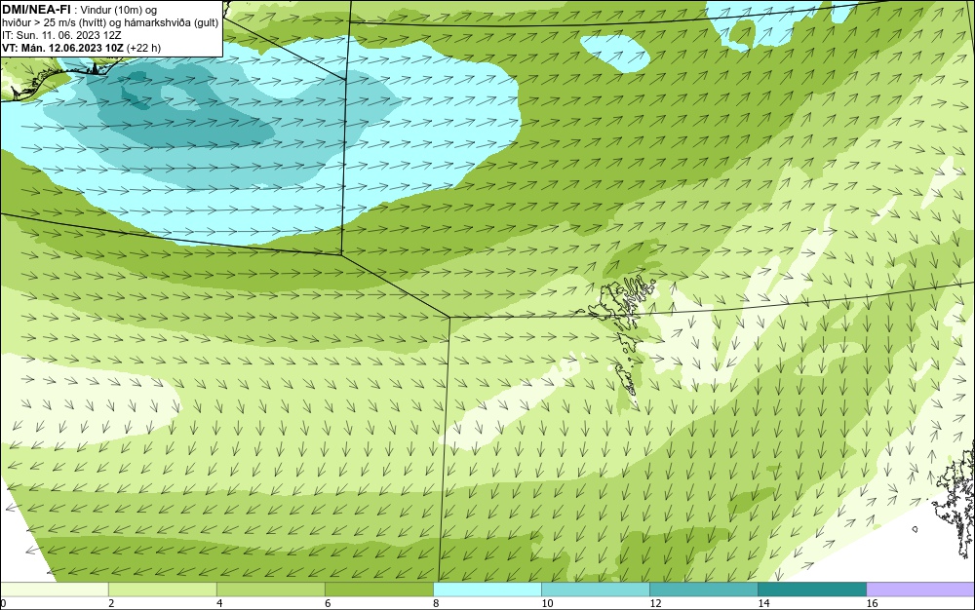
Task: Click the legend scale label '16'
Action: [872, 603]
